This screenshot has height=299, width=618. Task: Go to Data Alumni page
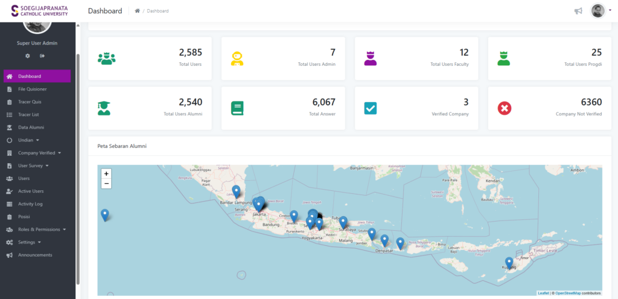(31, 127)
